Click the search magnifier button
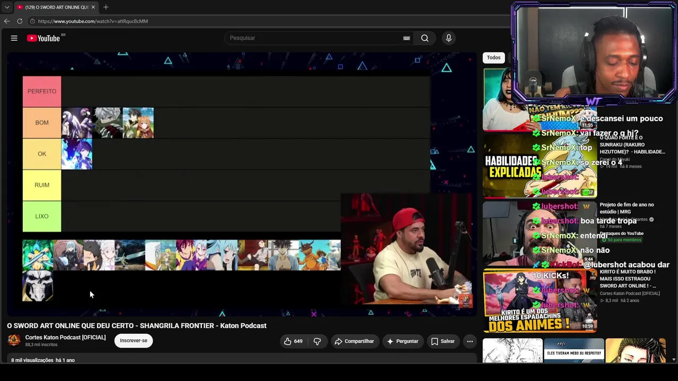Screen dimensions: 678x381 [425, 38]
